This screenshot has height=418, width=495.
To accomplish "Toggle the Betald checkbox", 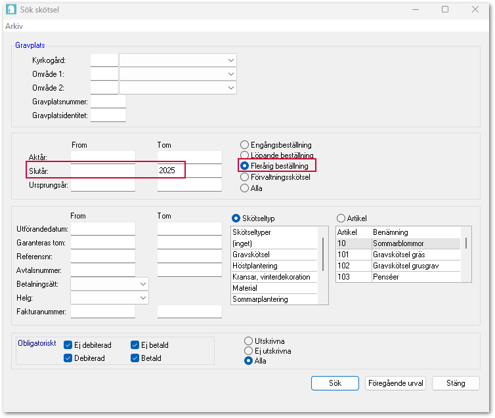I will (x=135, y=358).
